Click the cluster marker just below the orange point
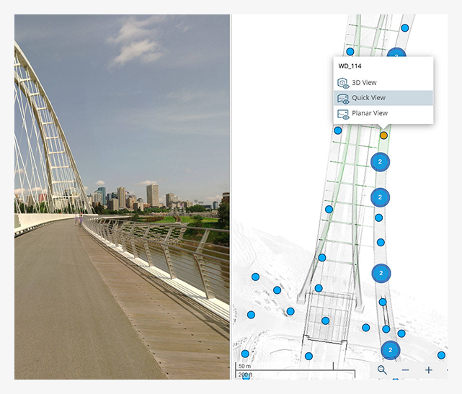The height and width of the screenshot is (394, 462). point(380,161)
